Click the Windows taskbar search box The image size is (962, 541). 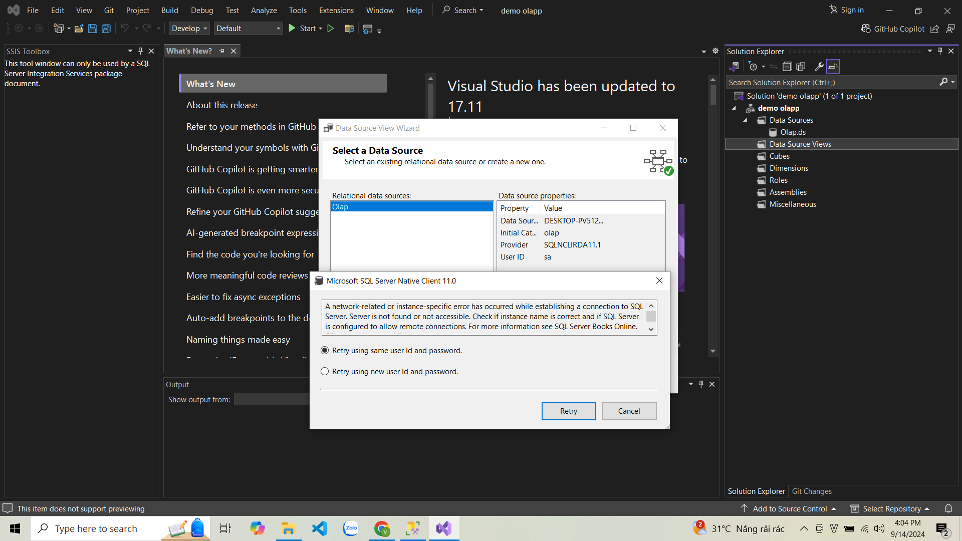point(120,528)
